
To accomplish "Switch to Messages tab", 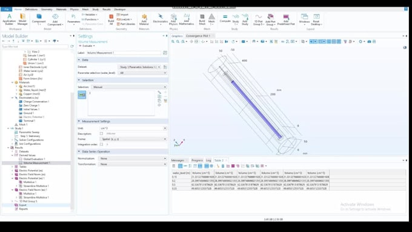I will point(178,161).
